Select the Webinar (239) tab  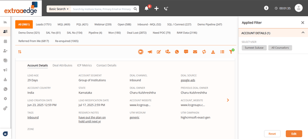pyautogui.click(x=103, y=24)
